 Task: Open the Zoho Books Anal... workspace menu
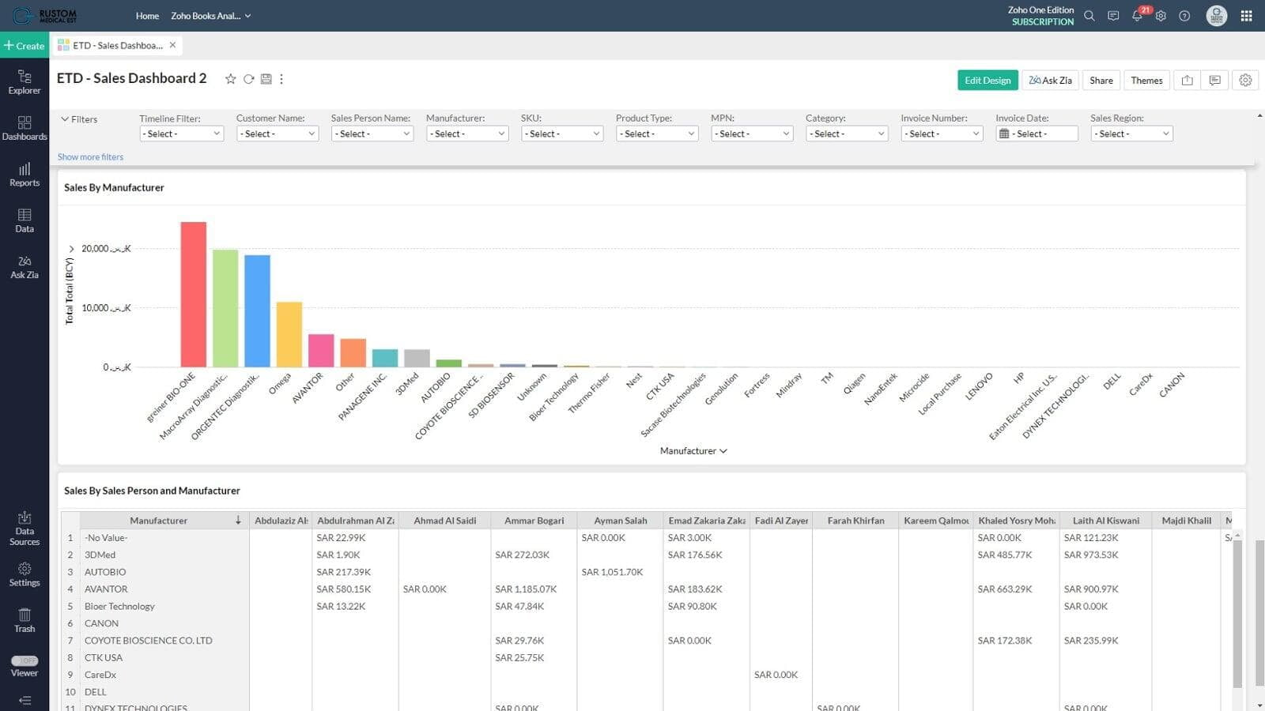tap(210, 16)
